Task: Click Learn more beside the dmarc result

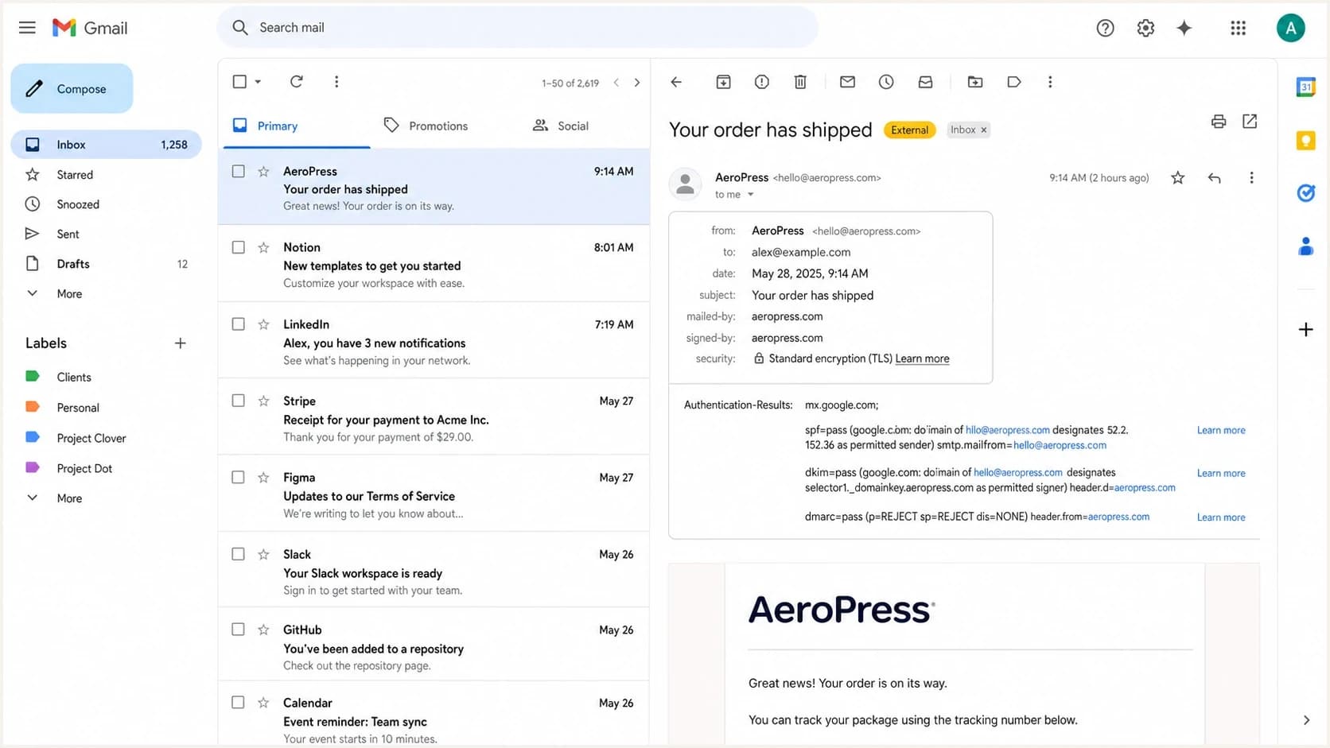Action: 1221,517
